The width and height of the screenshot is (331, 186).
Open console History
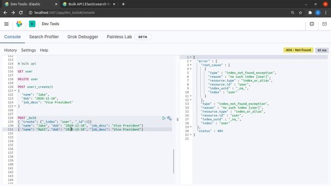coord(10,50)
